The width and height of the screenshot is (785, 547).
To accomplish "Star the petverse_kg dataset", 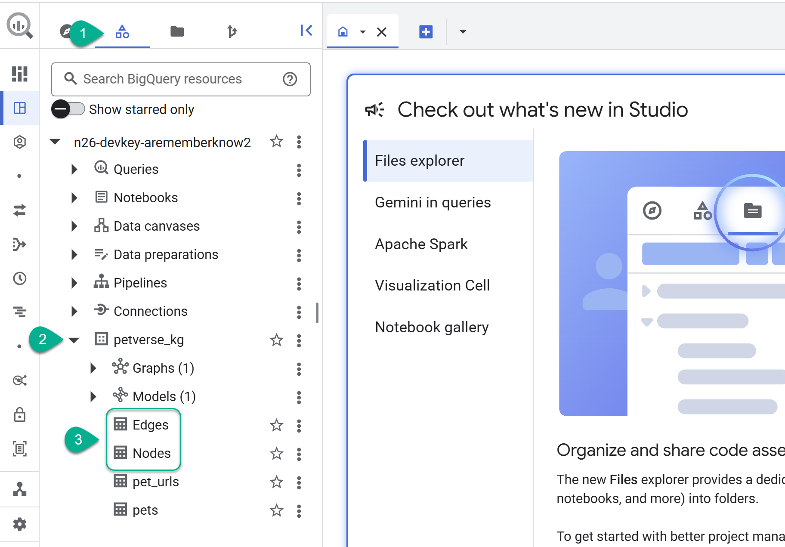I will pos(276,340).
